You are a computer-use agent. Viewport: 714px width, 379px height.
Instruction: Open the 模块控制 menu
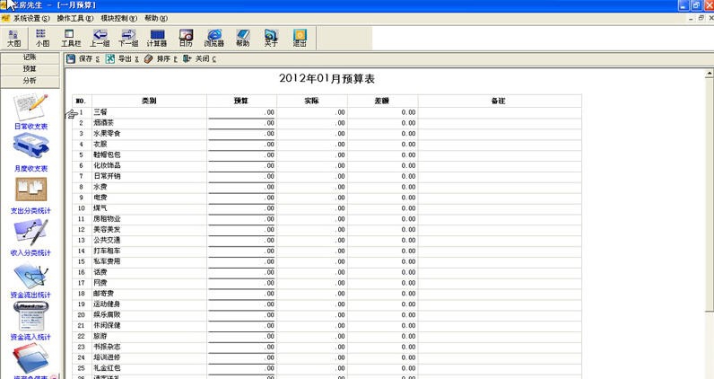click(118, 18)
